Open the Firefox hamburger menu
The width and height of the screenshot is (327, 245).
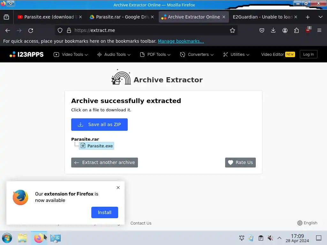[x=319, y=30]
